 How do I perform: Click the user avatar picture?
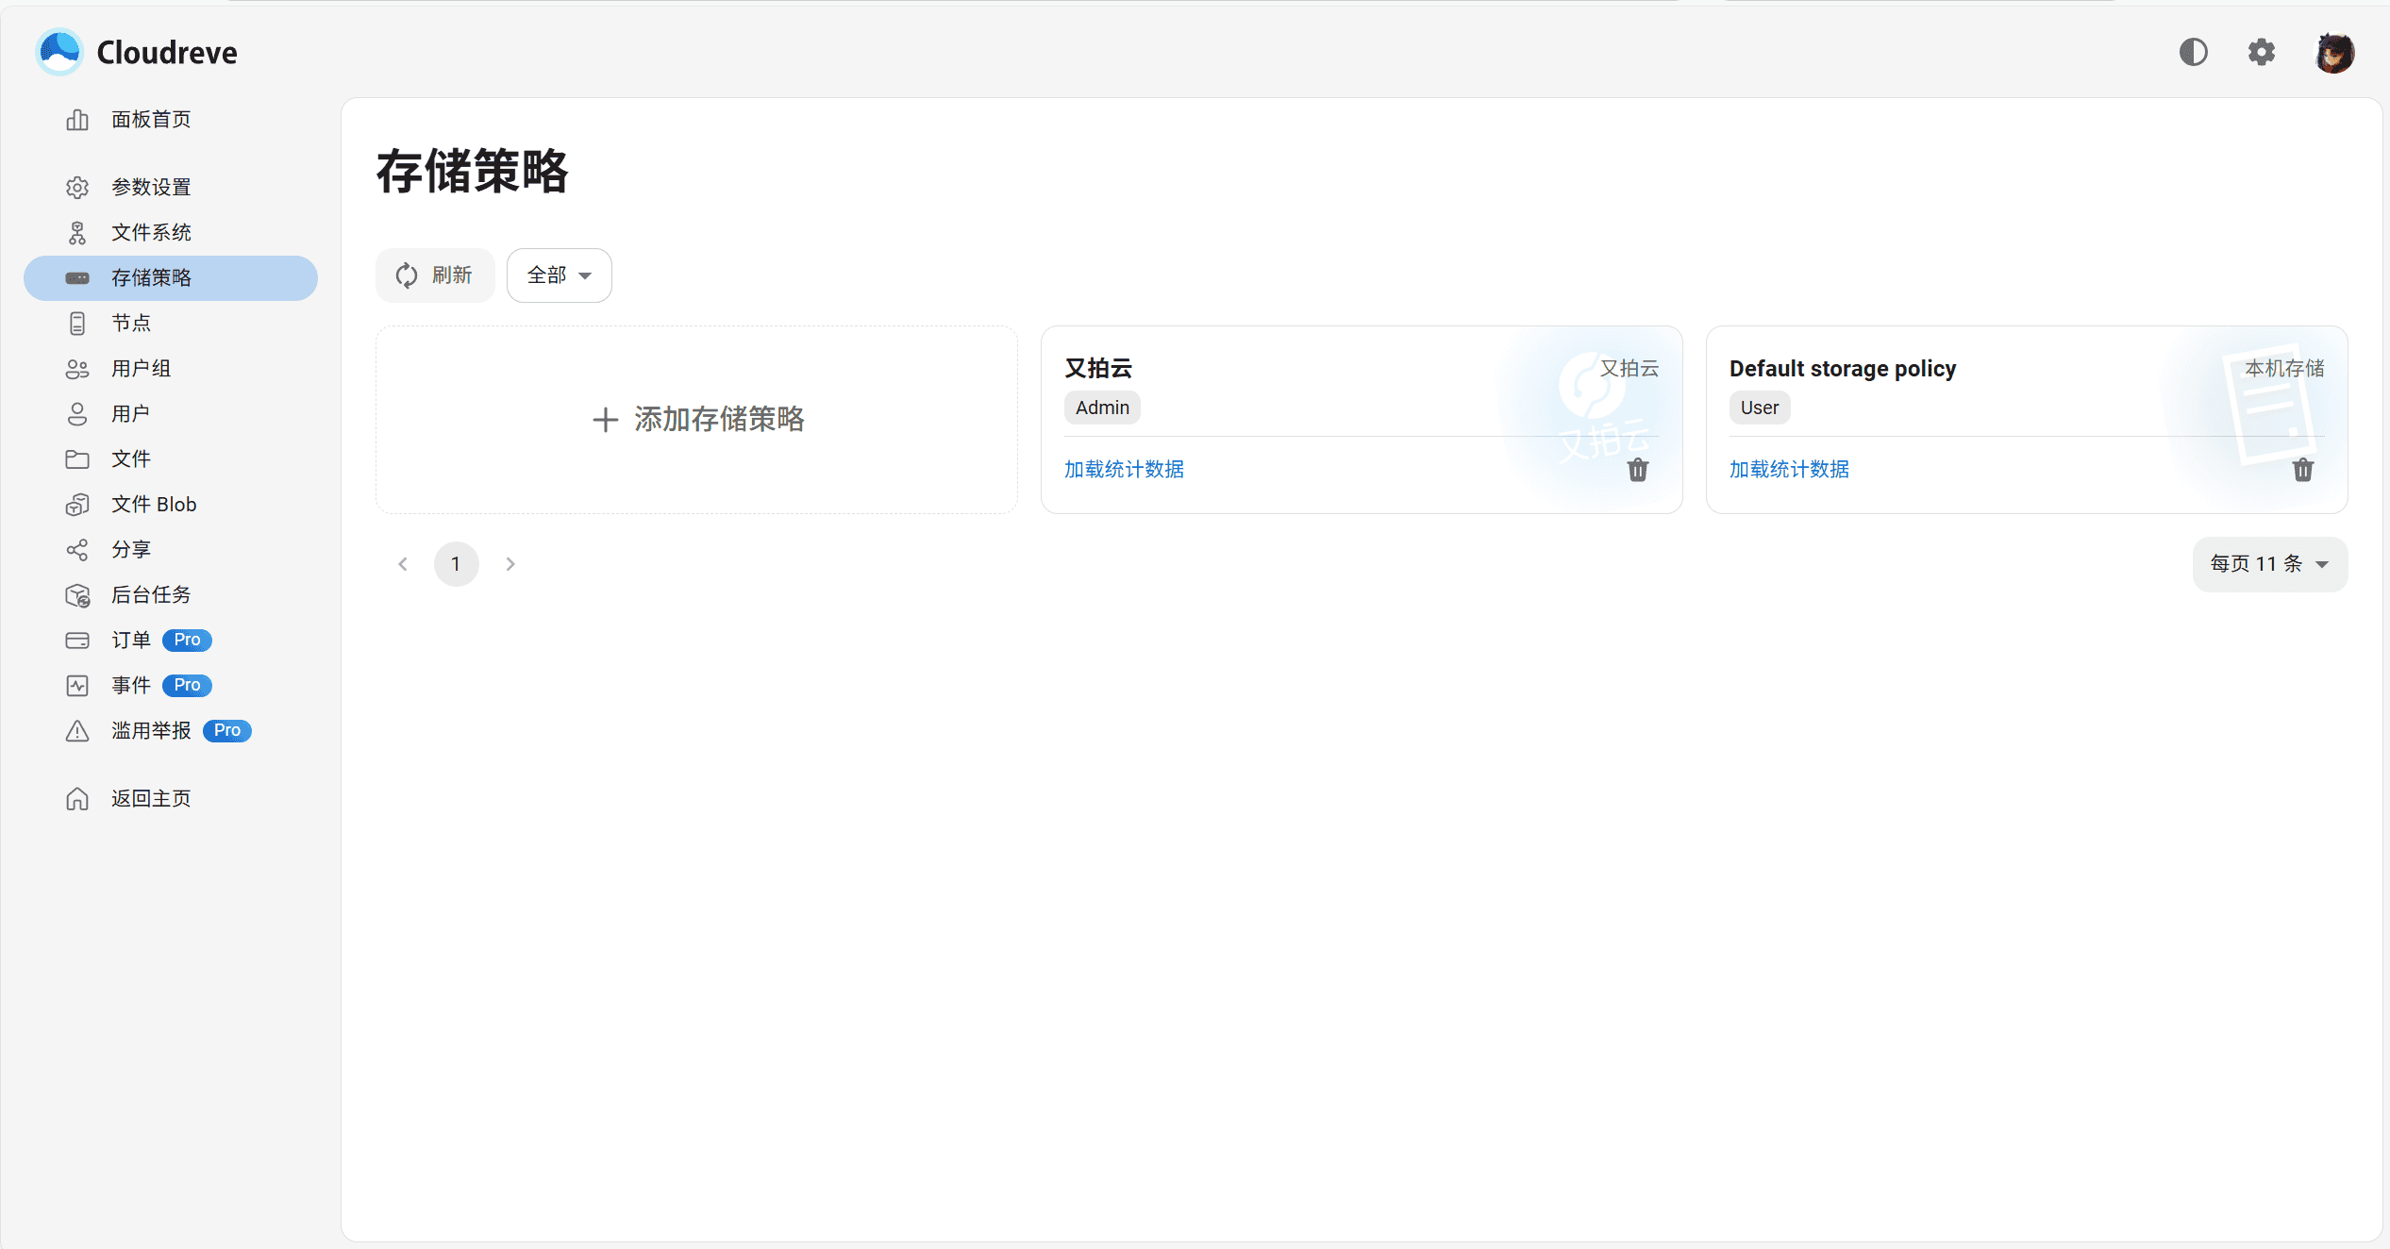click(2334, 52)
